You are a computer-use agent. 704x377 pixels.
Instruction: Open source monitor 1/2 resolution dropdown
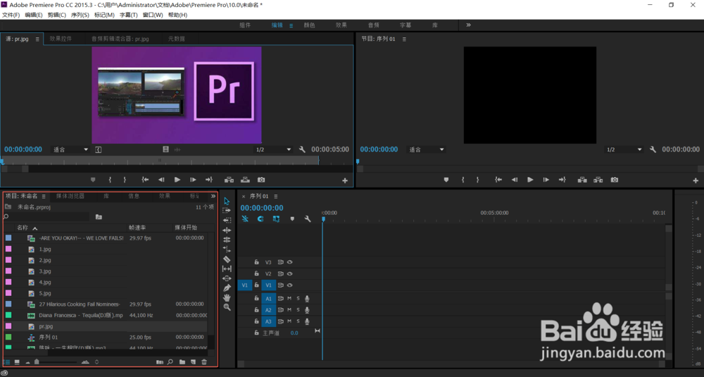pos(273,149)
